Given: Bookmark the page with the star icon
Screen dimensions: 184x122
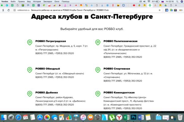Looking at the screenshot, I should click(159, 10).
